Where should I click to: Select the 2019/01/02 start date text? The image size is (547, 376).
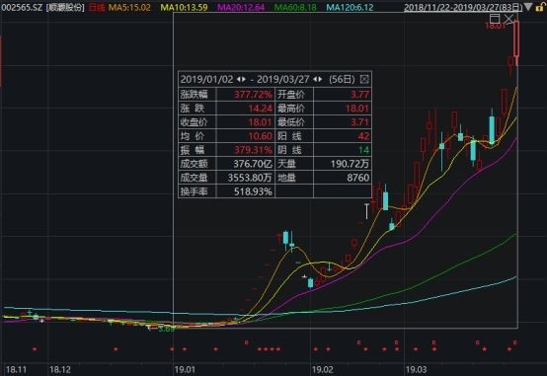(207, 79)
